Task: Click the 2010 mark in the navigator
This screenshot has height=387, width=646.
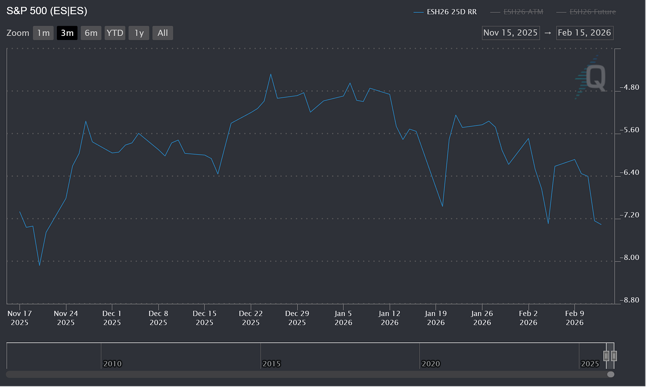Action: tap(112, 364)
